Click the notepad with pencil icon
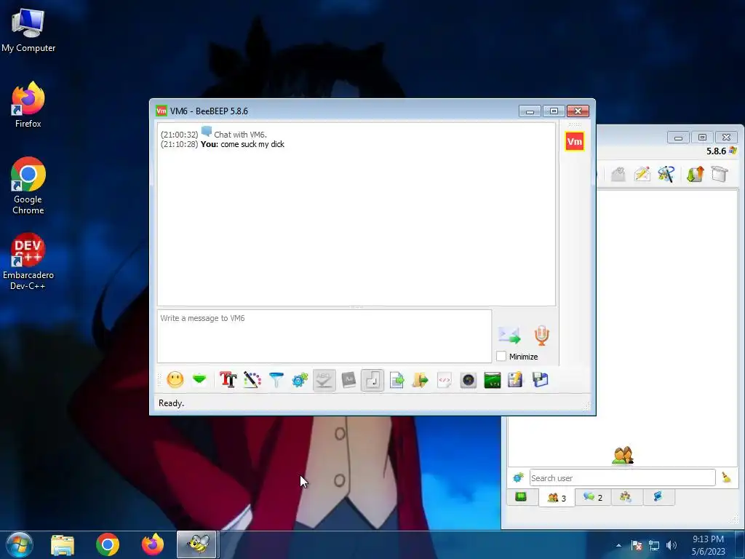 coord(516,380)
